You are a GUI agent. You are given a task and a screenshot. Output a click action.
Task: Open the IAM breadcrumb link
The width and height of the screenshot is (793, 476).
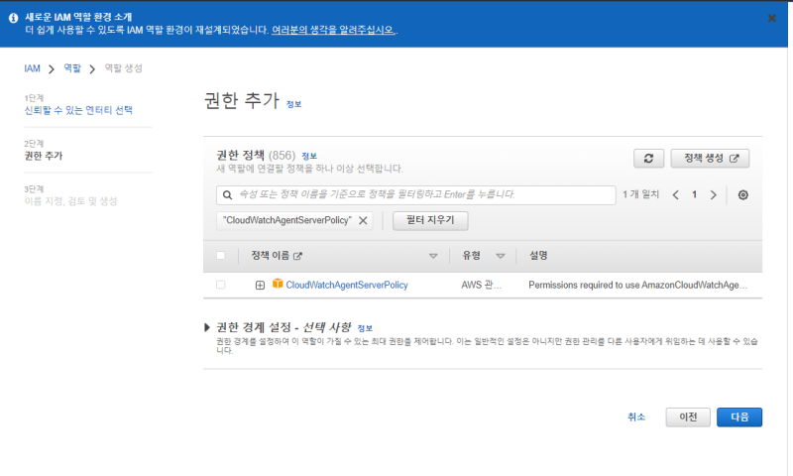click(x=32, y=68)
